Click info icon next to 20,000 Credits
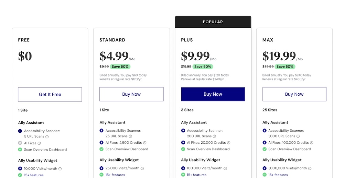This screenshot has width=344, height=178. 229,143
